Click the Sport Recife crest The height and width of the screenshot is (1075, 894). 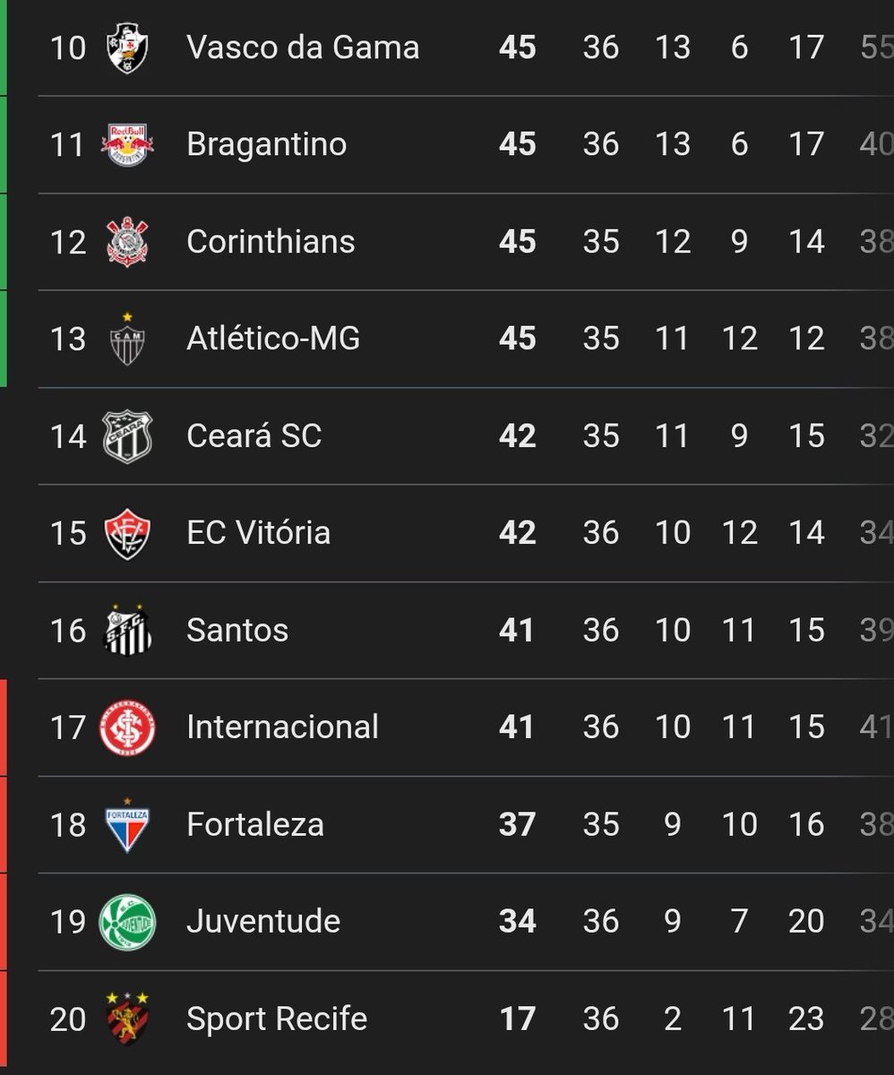point(127,1018)
